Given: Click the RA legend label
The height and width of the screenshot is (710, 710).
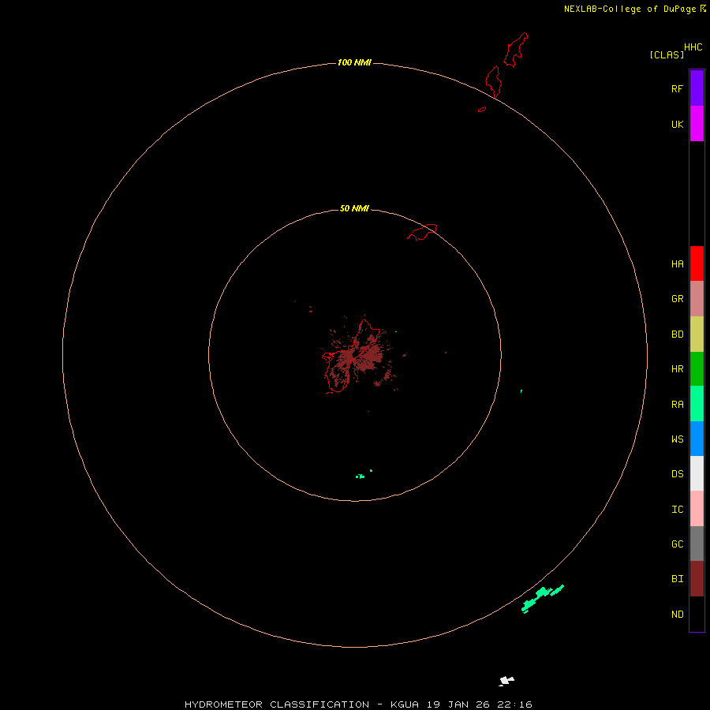Looking at the screenshot, I should click(678, 405).
